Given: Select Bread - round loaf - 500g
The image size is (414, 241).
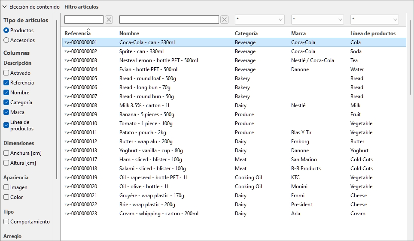Looking at the screenshot, I should click(x=234, y=78).
